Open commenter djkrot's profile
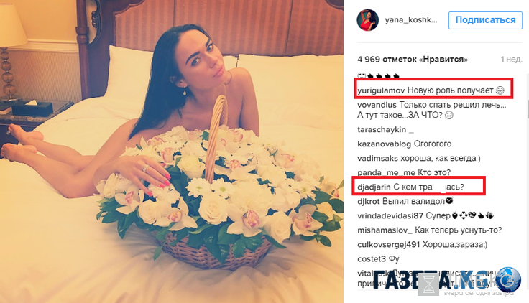This screenshot has height=303, width=529. coord(369,201)
